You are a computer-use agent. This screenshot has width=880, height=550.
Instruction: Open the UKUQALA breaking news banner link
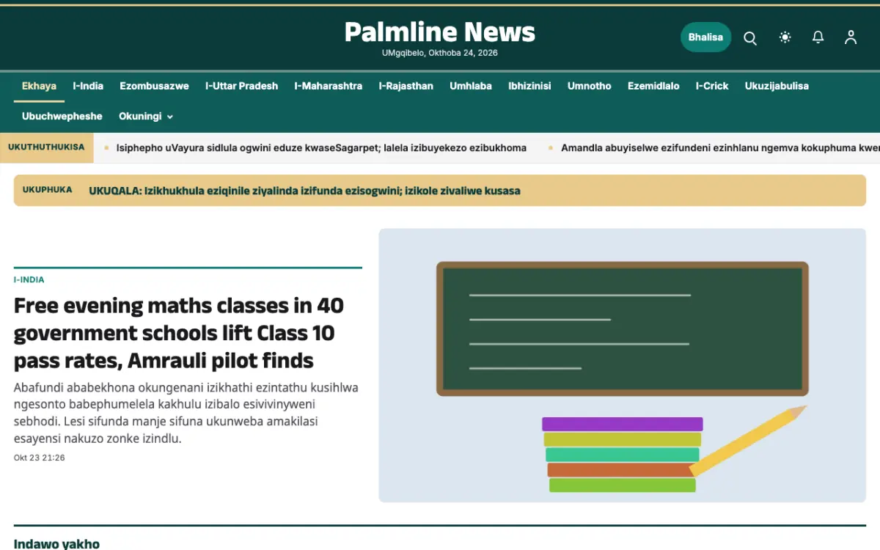tap(304, 191)
